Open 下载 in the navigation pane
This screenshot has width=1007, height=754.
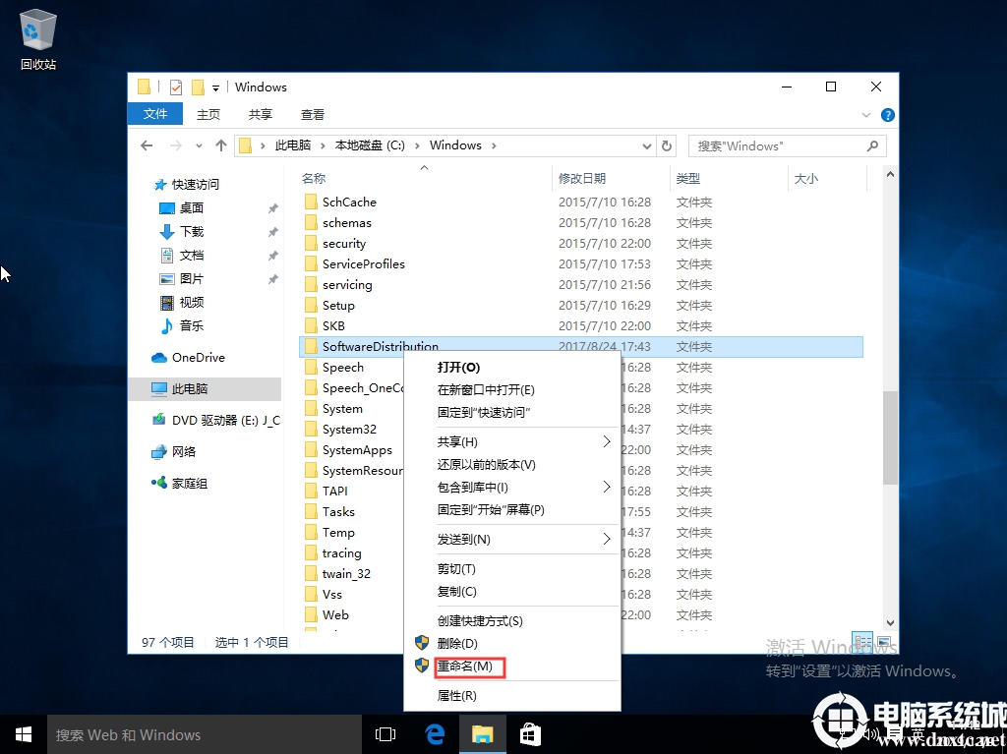point(192,231)
